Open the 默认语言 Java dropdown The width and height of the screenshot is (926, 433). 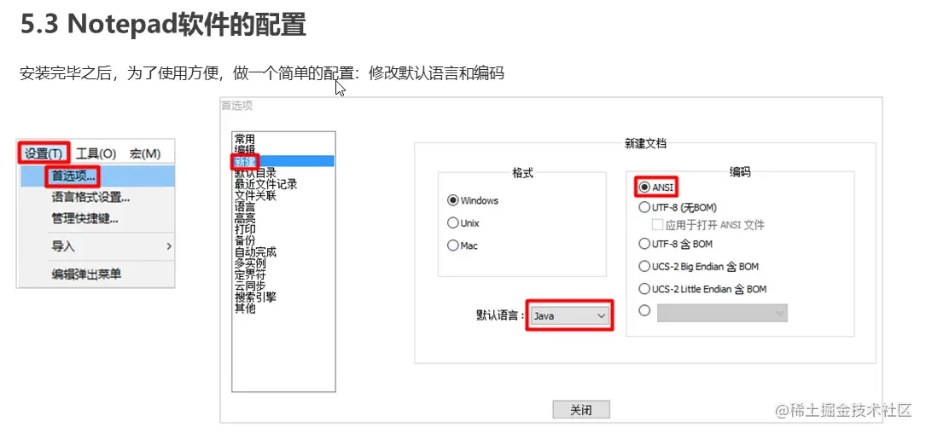coord(569,316)
